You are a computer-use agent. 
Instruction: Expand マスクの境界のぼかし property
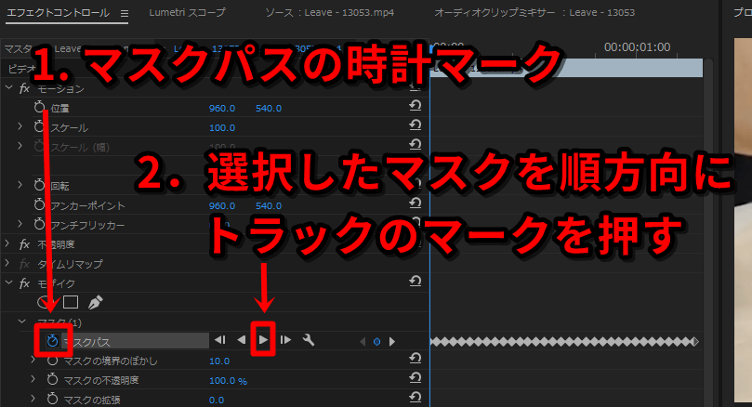click(x=33, y=360)
